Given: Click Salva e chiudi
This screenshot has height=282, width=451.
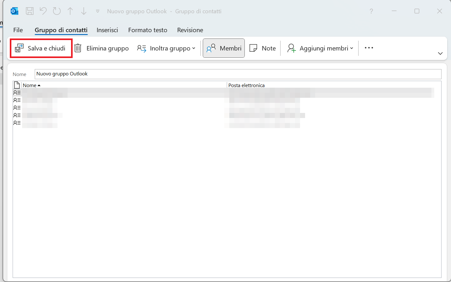Looking at the screenshot, I should pyautogui.click(x=40, y=48).
